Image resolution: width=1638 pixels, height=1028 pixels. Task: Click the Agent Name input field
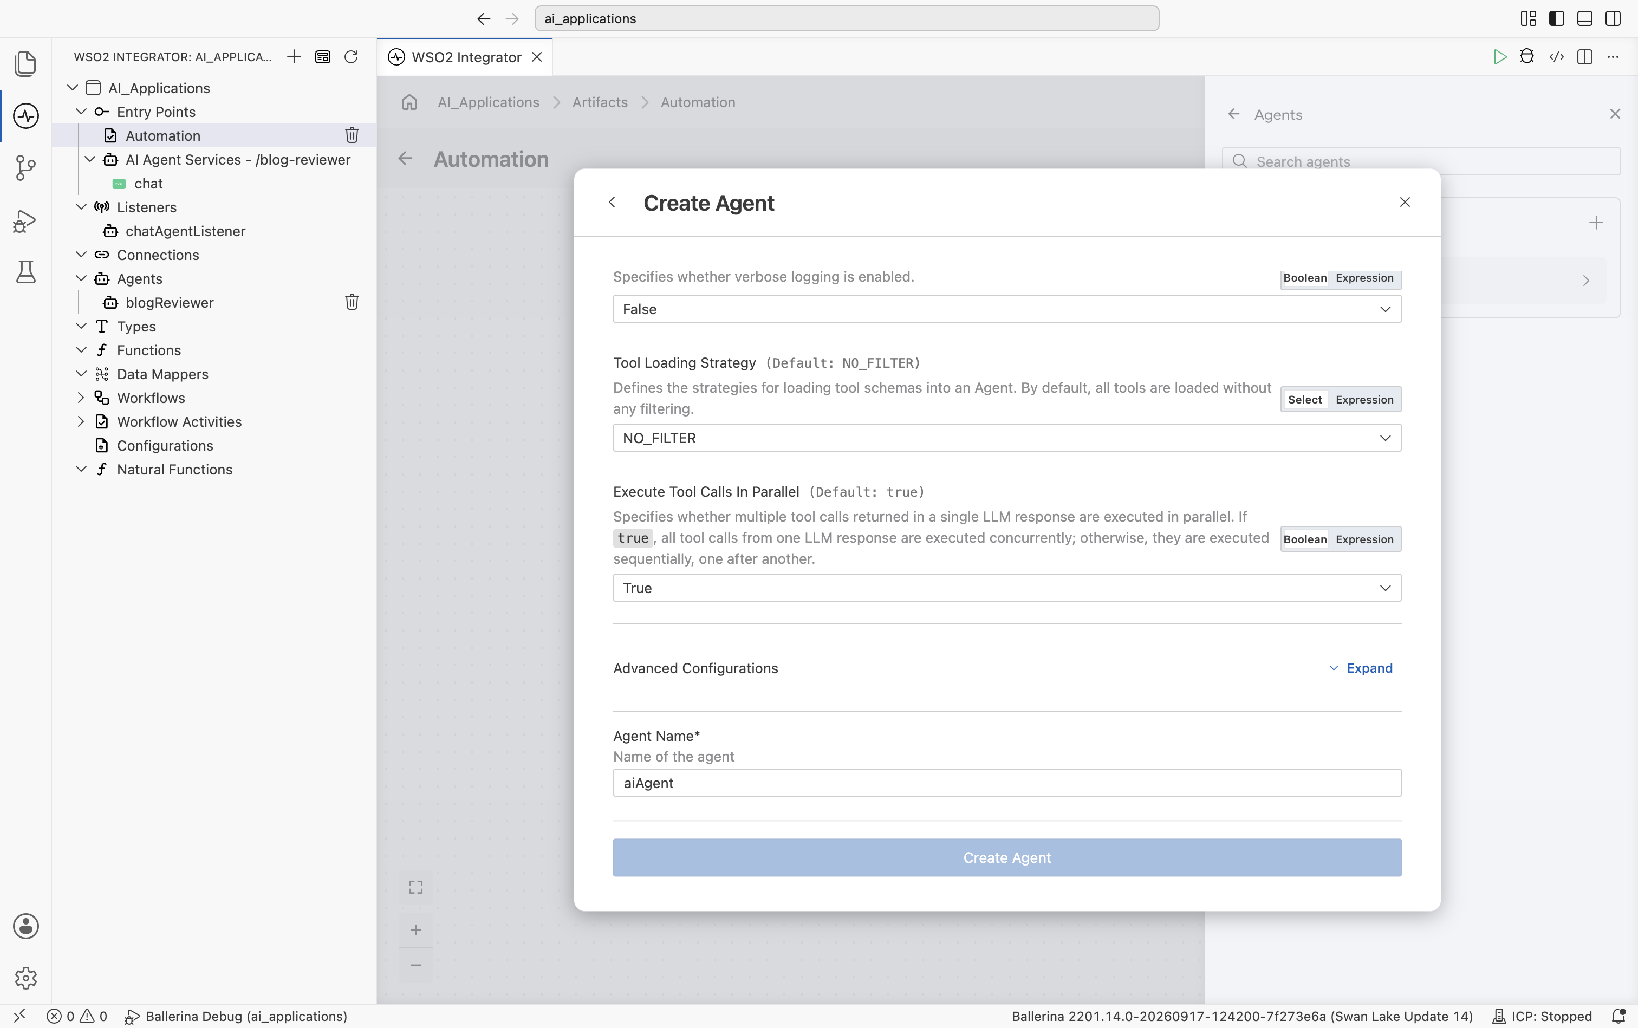(x=1006, y=783)
